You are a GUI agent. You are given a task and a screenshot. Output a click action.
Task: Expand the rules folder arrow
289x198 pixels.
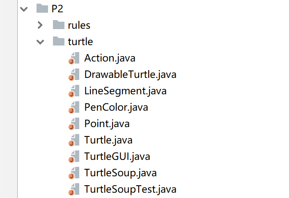[40, 25]
